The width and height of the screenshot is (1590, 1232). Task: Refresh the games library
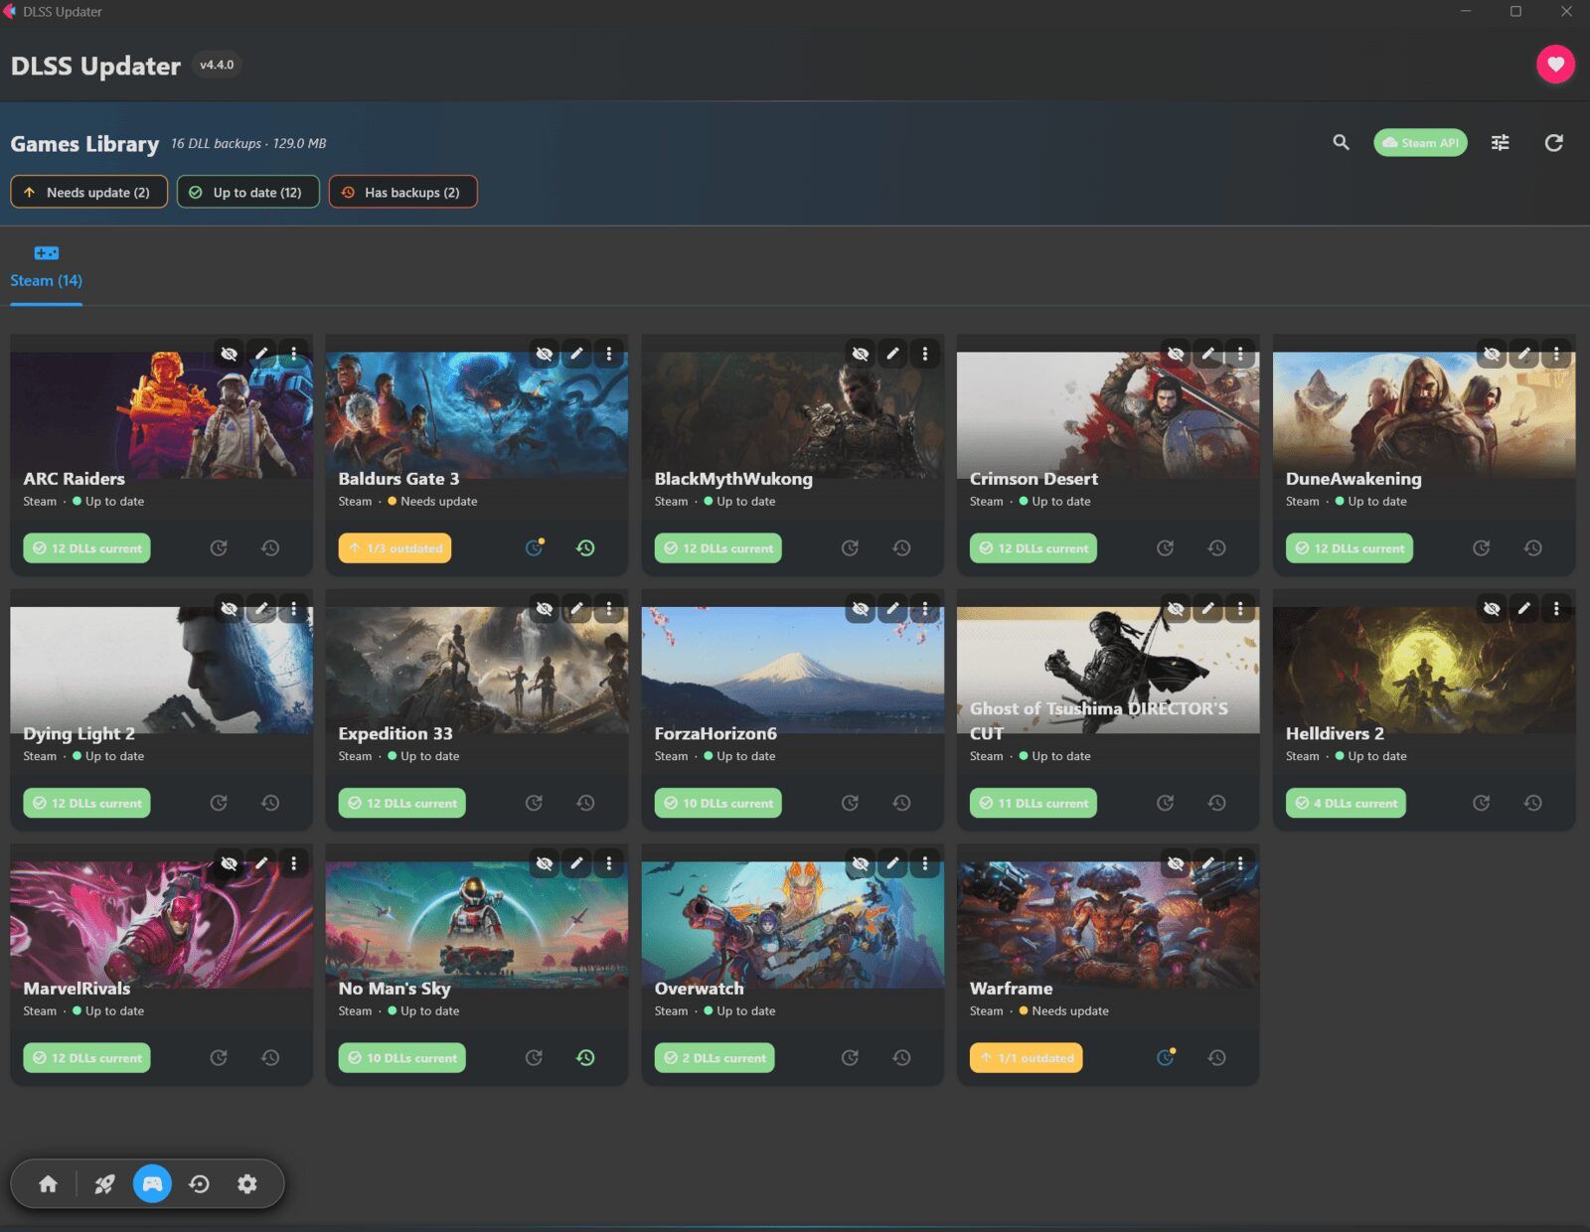click(x=1553, y=143)
